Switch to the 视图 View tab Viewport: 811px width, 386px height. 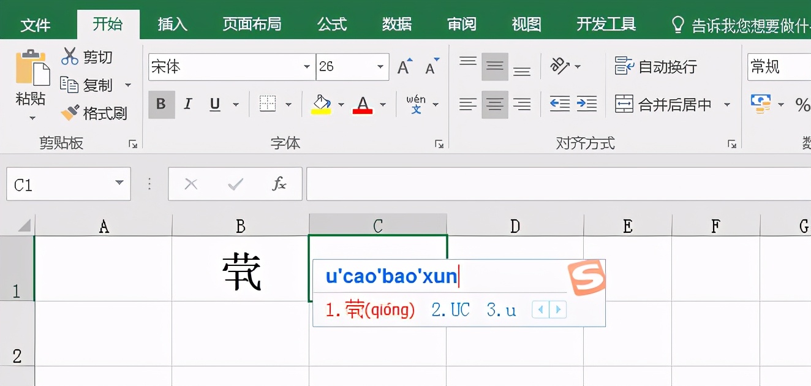tap(526, 25)
